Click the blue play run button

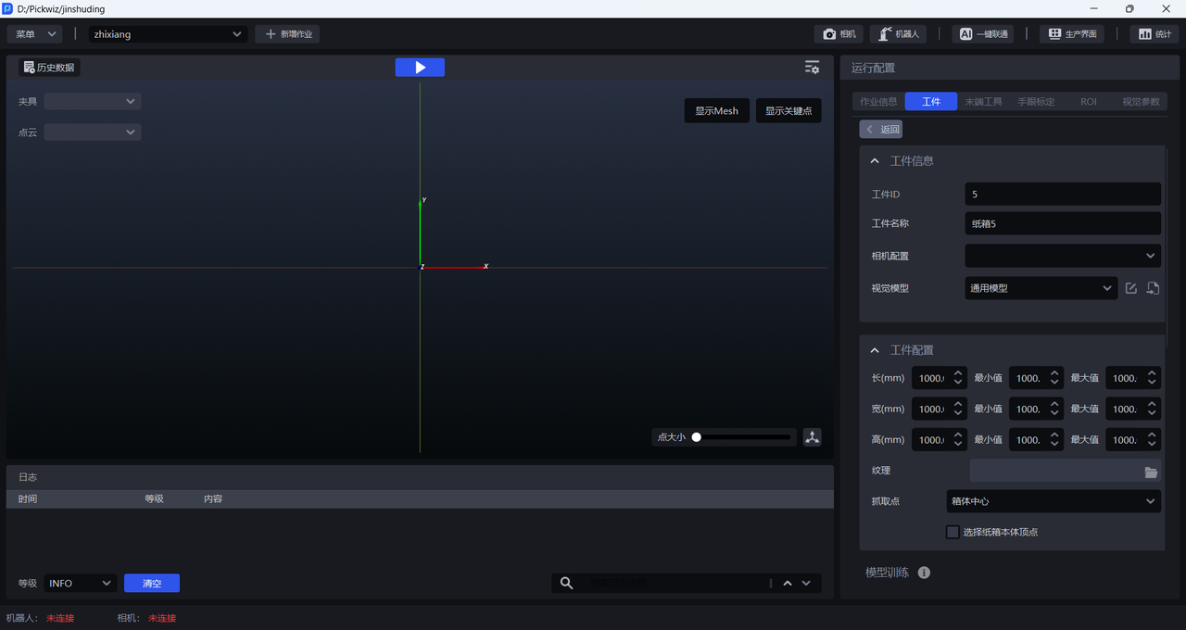pyautogui.click(x=420, y=68)
